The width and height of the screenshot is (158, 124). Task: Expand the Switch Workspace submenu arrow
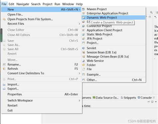tap(79, 101)
